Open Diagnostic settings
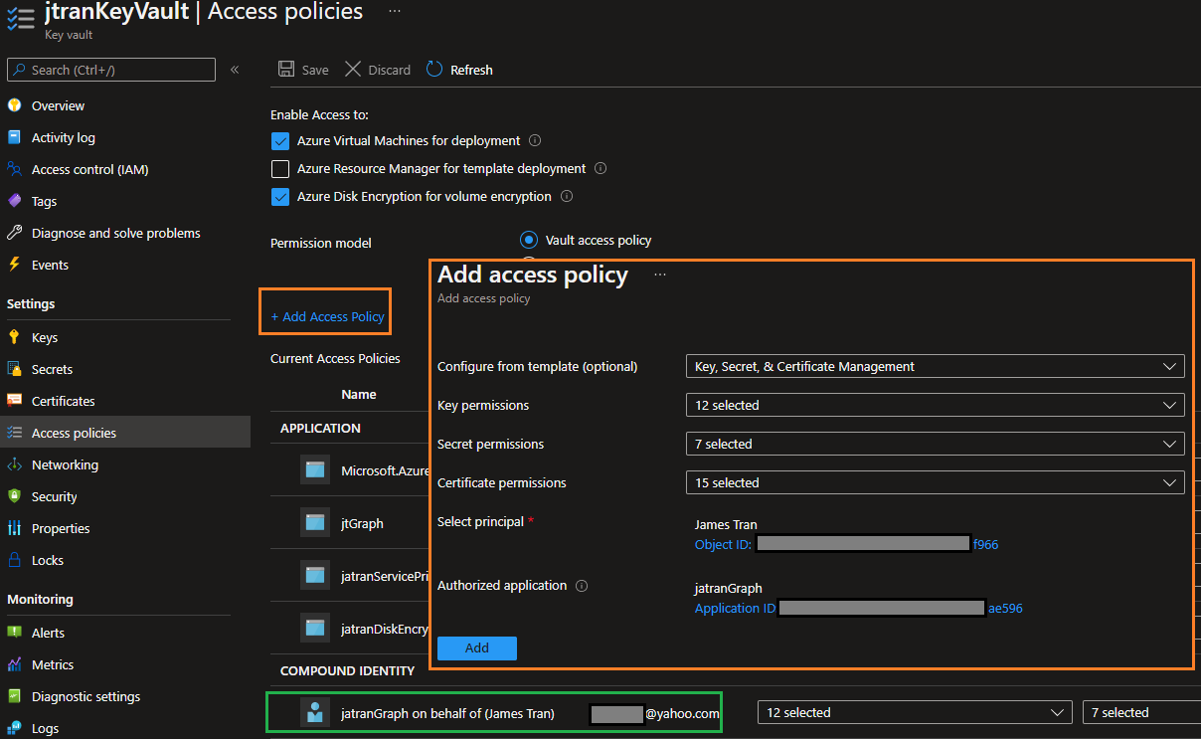 [86, 696]
